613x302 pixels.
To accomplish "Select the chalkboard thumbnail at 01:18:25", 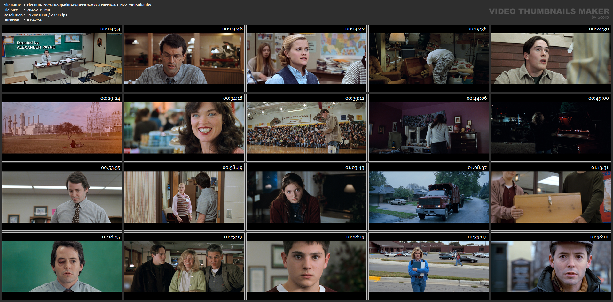I will pyautogui.click(x=62, y=266).
